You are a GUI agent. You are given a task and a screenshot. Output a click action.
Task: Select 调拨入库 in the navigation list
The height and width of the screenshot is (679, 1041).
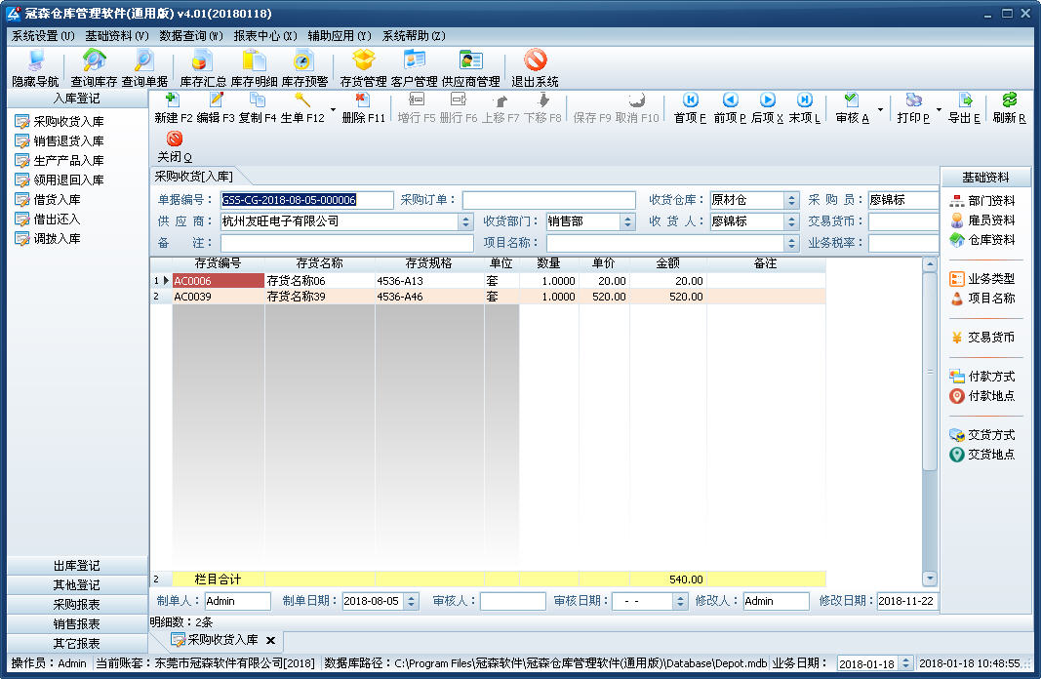(48, 238)
